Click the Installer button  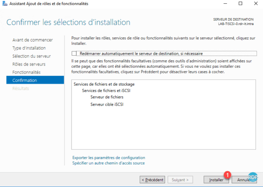coord(216,180)
